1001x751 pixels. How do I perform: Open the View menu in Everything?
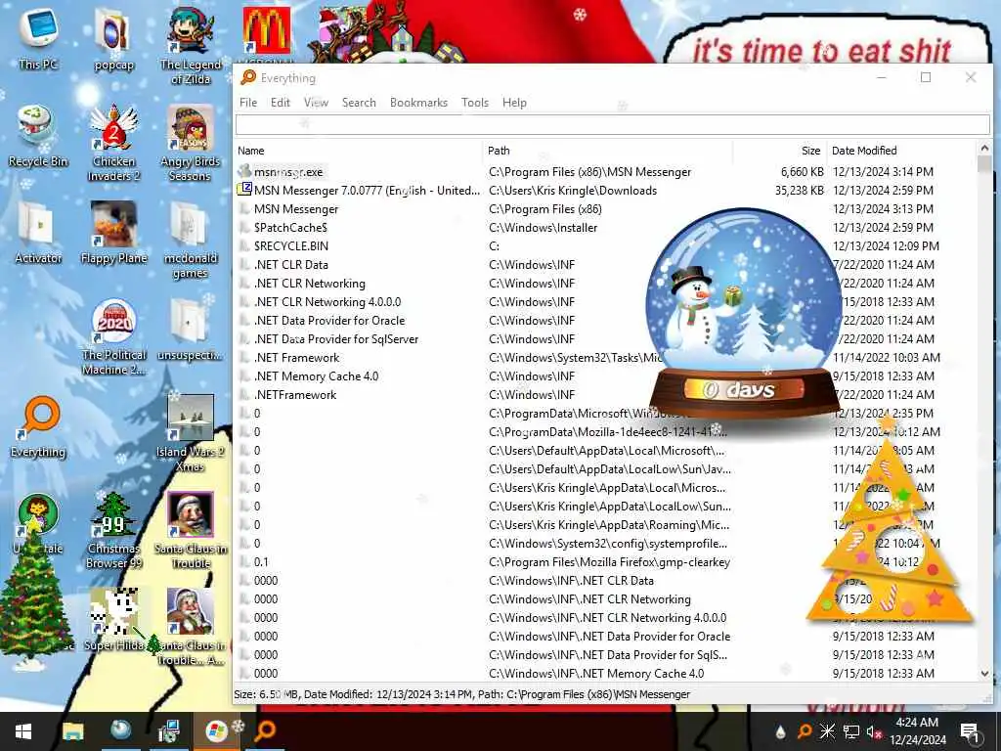[316, 102]
